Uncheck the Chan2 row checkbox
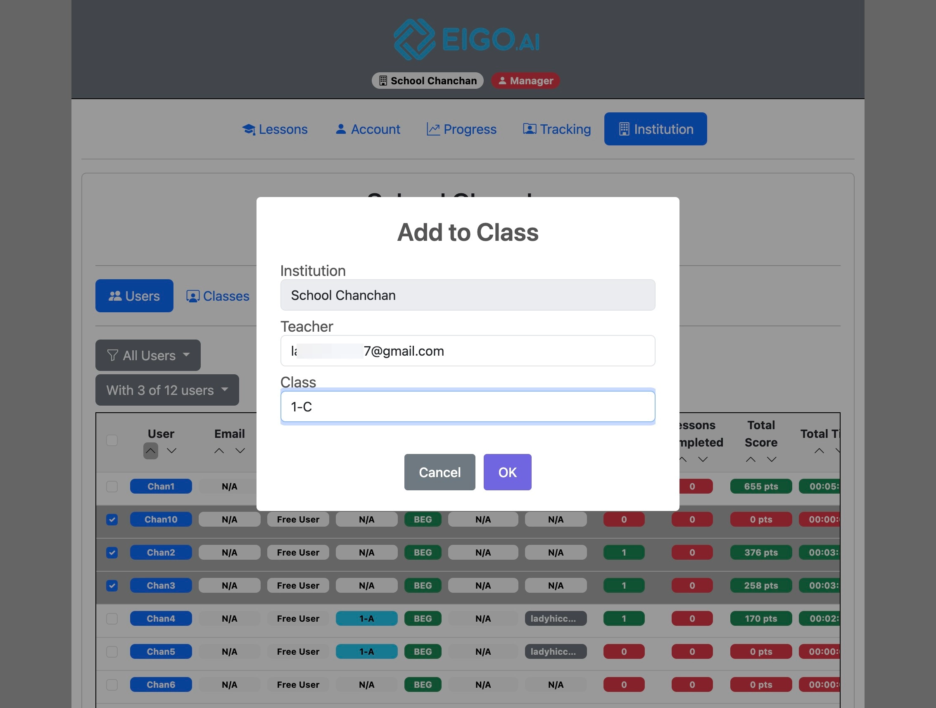Image resolution: width=936 pixels, height=708 pixels. pos(112,553)
